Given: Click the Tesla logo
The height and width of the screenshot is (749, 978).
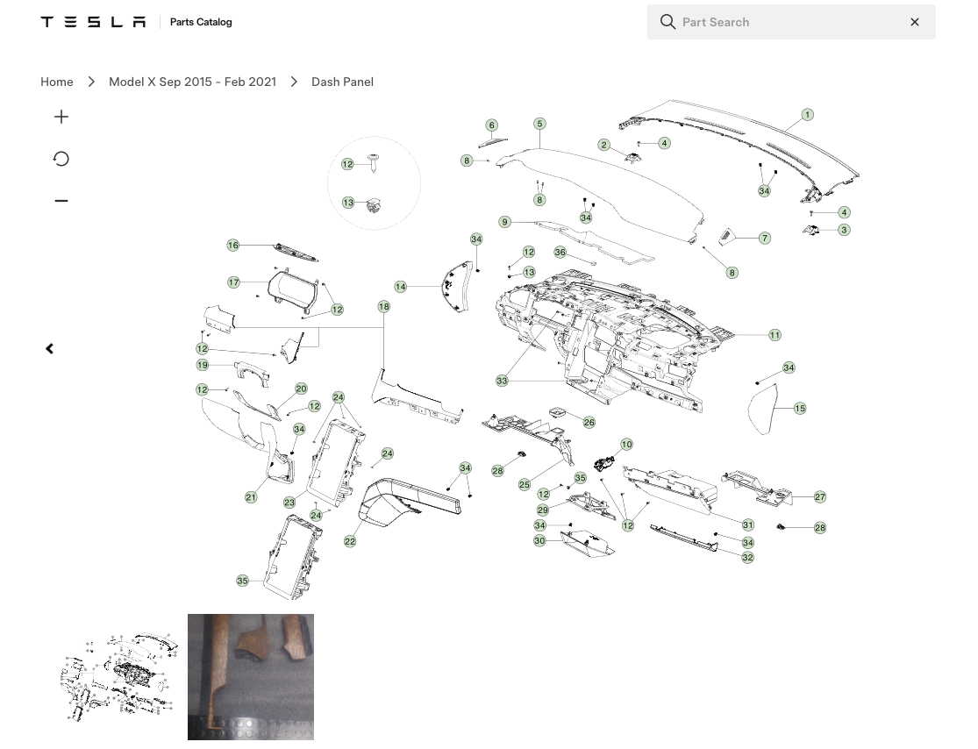Looking at the screenshot, I should click(x=93, y=22).
